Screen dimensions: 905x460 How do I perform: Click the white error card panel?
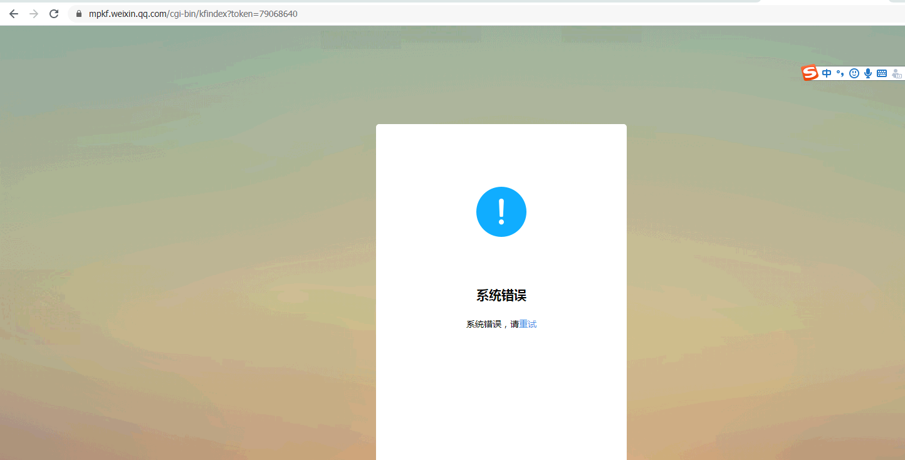[501, 389]
